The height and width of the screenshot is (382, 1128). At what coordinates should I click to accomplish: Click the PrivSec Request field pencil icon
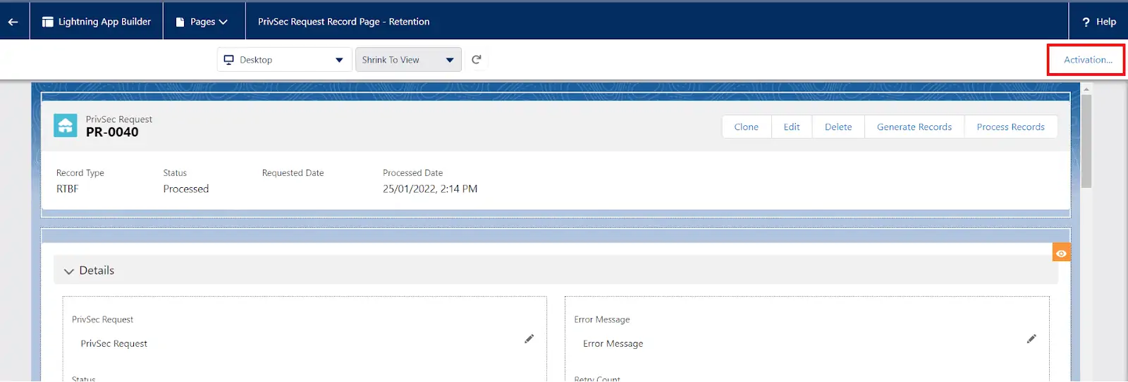pyautogui.click(x=529, y=339)
